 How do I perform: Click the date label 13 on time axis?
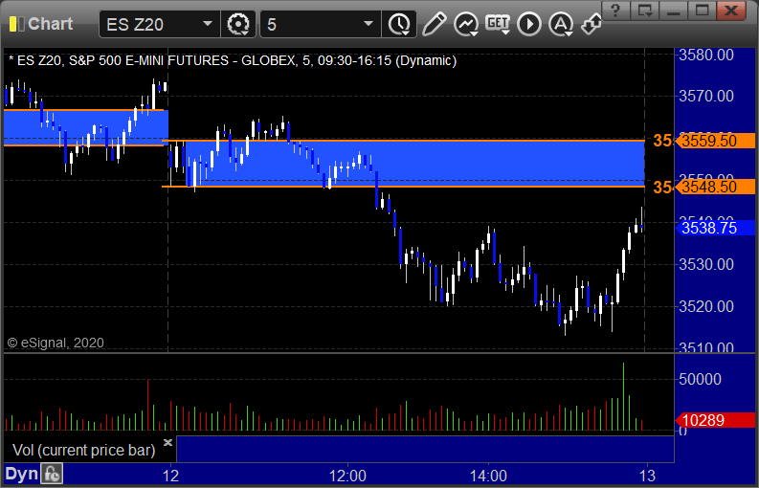click(x=647, y=476)
